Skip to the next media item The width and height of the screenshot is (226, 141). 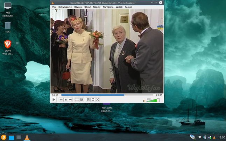(x=70, y=99)
